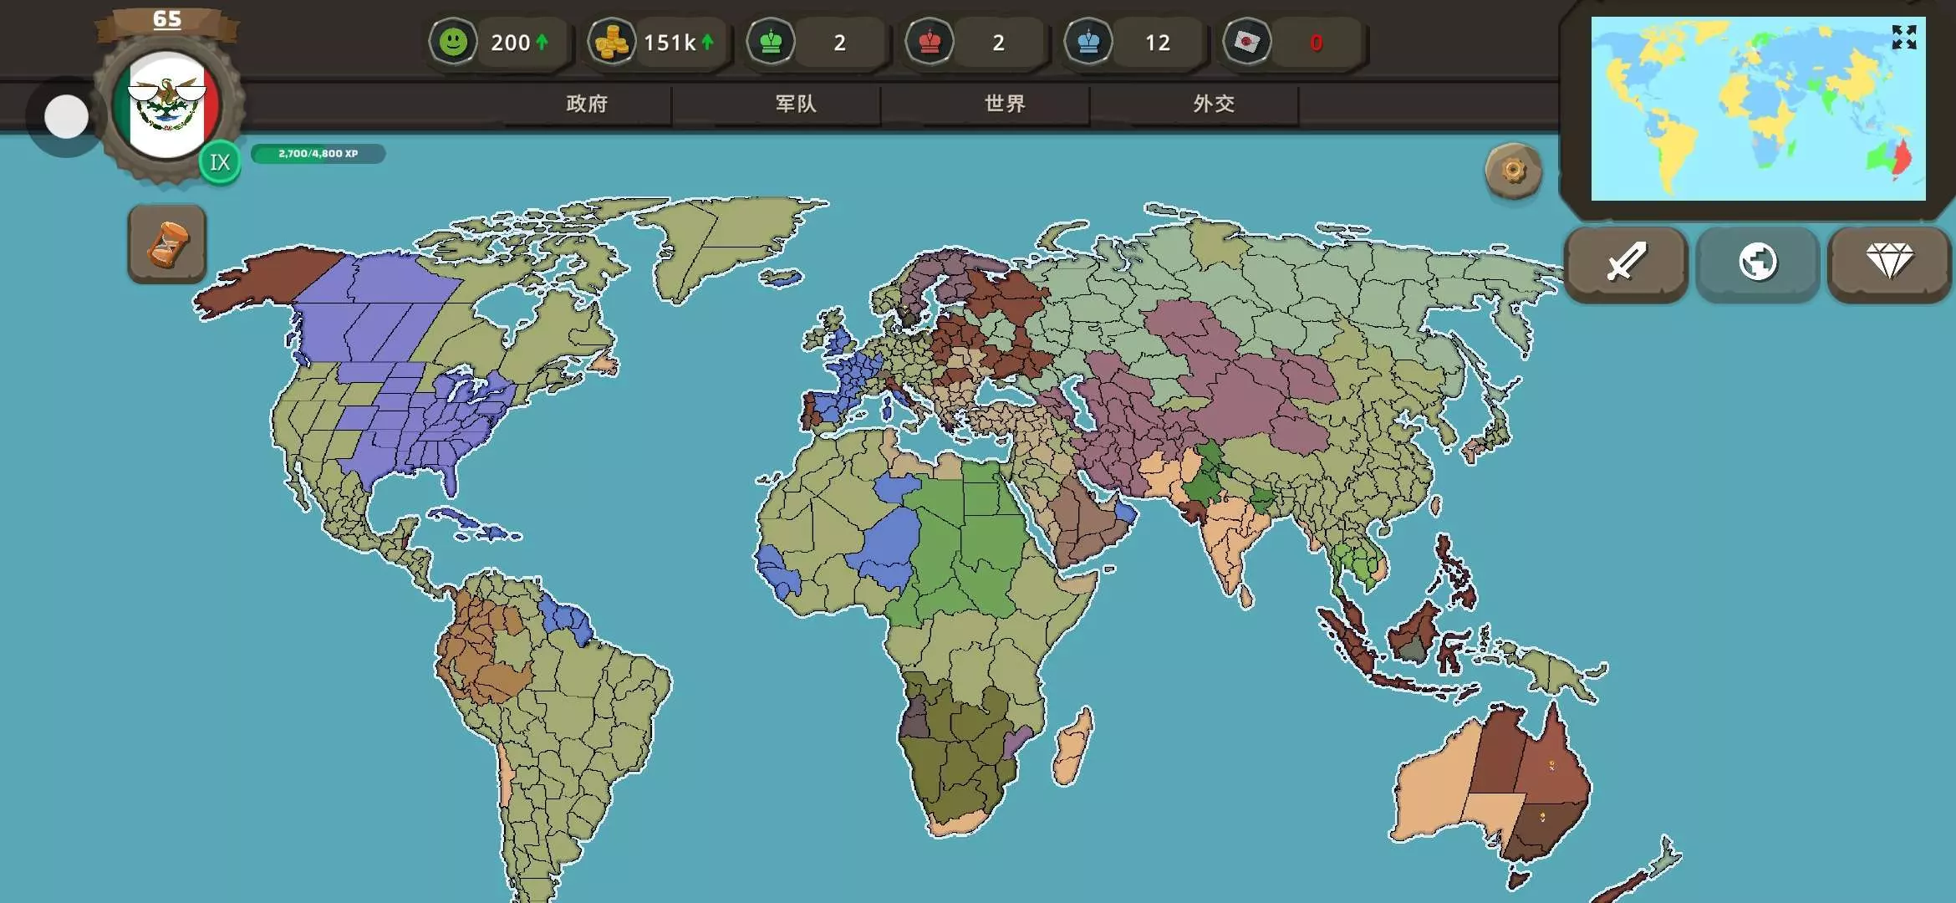Click the gold coins treasury icon
The width and height of the screenshot is (1956, 903).
pyautogui.click(x=612, y=42)
